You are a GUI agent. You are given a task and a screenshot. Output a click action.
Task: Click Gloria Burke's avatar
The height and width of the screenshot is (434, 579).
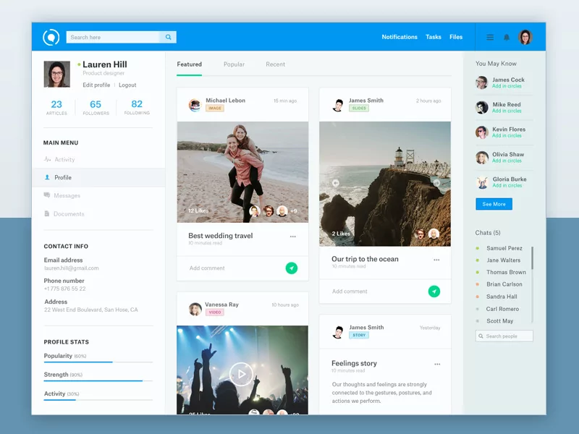click(x=481, y=182)
